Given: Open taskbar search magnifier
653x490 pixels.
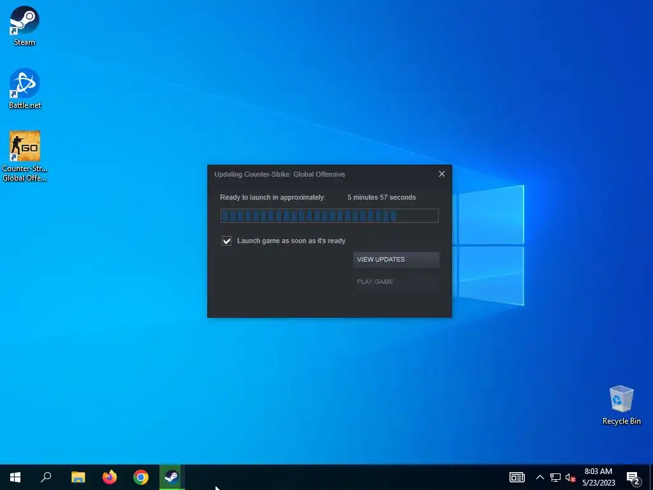Looking at the screenshot, I should 46,477.
